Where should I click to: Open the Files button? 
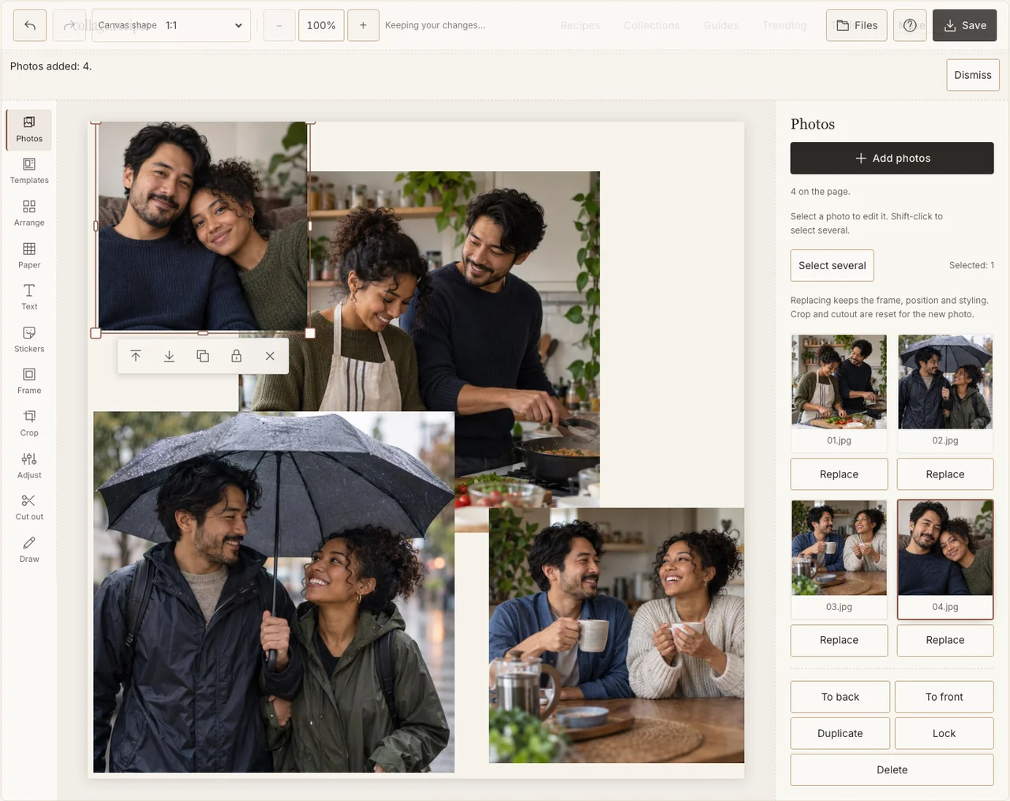point(857,25)
